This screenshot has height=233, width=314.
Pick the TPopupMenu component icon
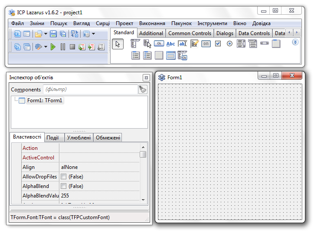[147, 44]
